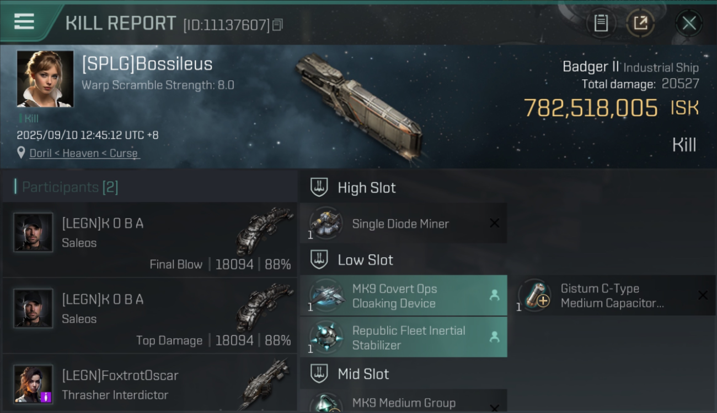Image resolution: width=717 pixels, height=413 pixels.
Task: Click the Gistum C-Type Medium Capacitor icon
Action: [x=534, y=296]
